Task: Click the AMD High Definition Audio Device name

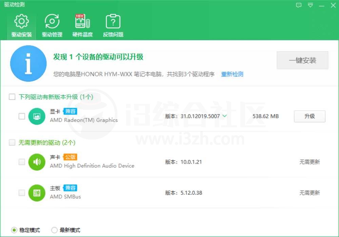Action: pyautogui.click(x=92, y=166)
